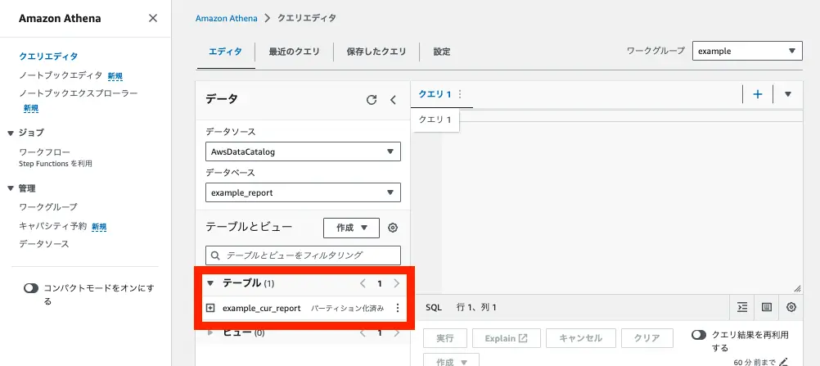Open ノートブックエディタ in the sidebar

(61, 75)
